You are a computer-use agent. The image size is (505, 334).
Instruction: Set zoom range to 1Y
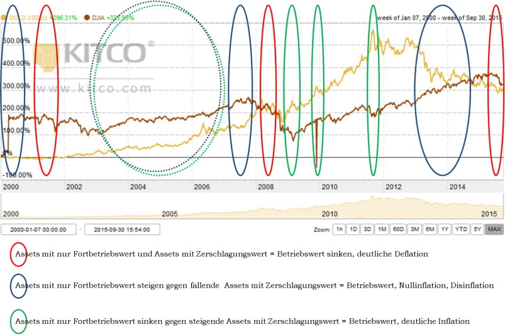coord(445,229)
